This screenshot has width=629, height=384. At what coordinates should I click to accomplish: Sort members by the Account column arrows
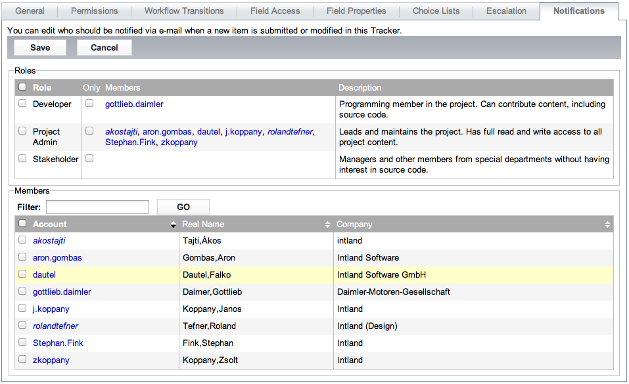tap(173, 223)
